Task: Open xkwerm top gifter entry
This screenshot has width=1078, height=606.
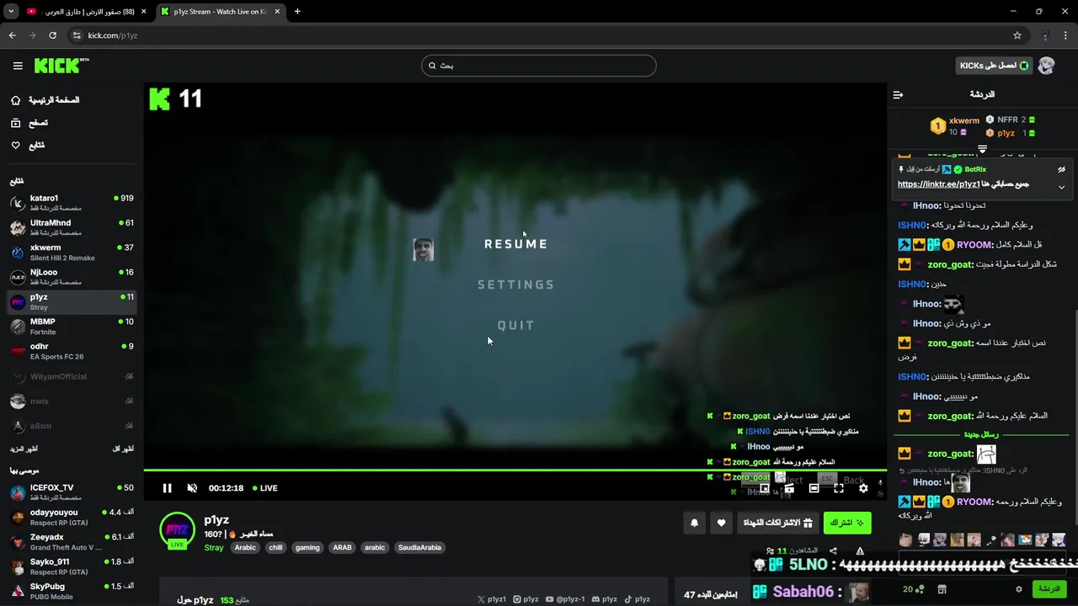Action: [955, 126]
